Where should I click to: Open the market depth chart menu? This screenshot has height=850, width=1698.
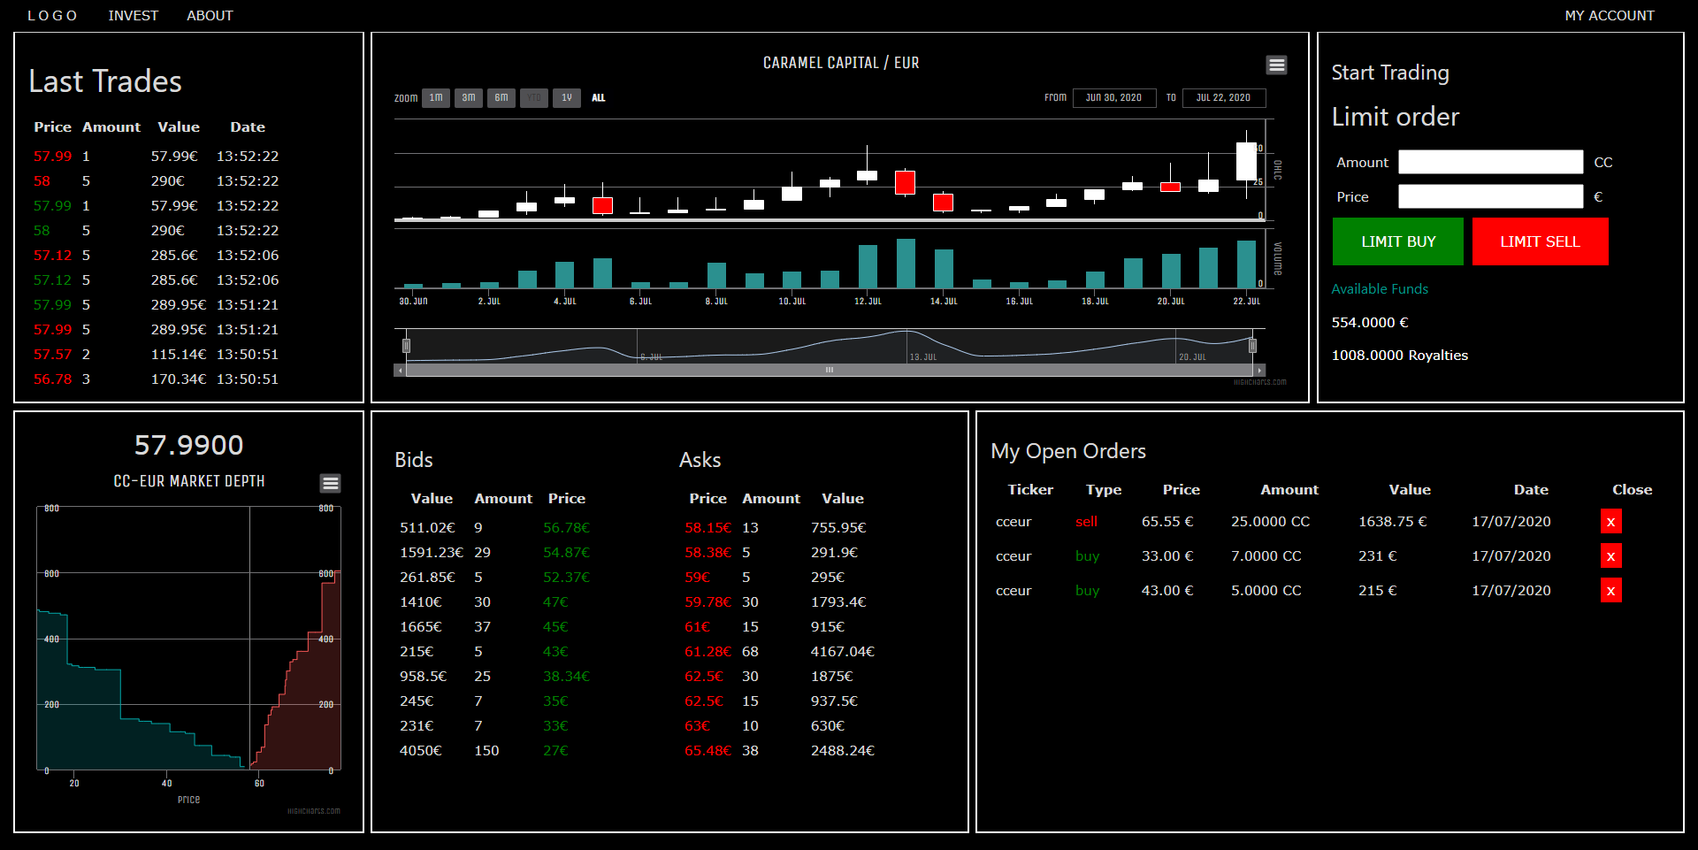pyautogui.click(x=330, y=483)
